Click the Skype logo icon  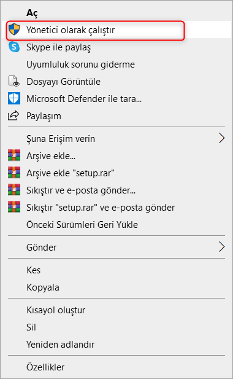[x=14, y=47]
